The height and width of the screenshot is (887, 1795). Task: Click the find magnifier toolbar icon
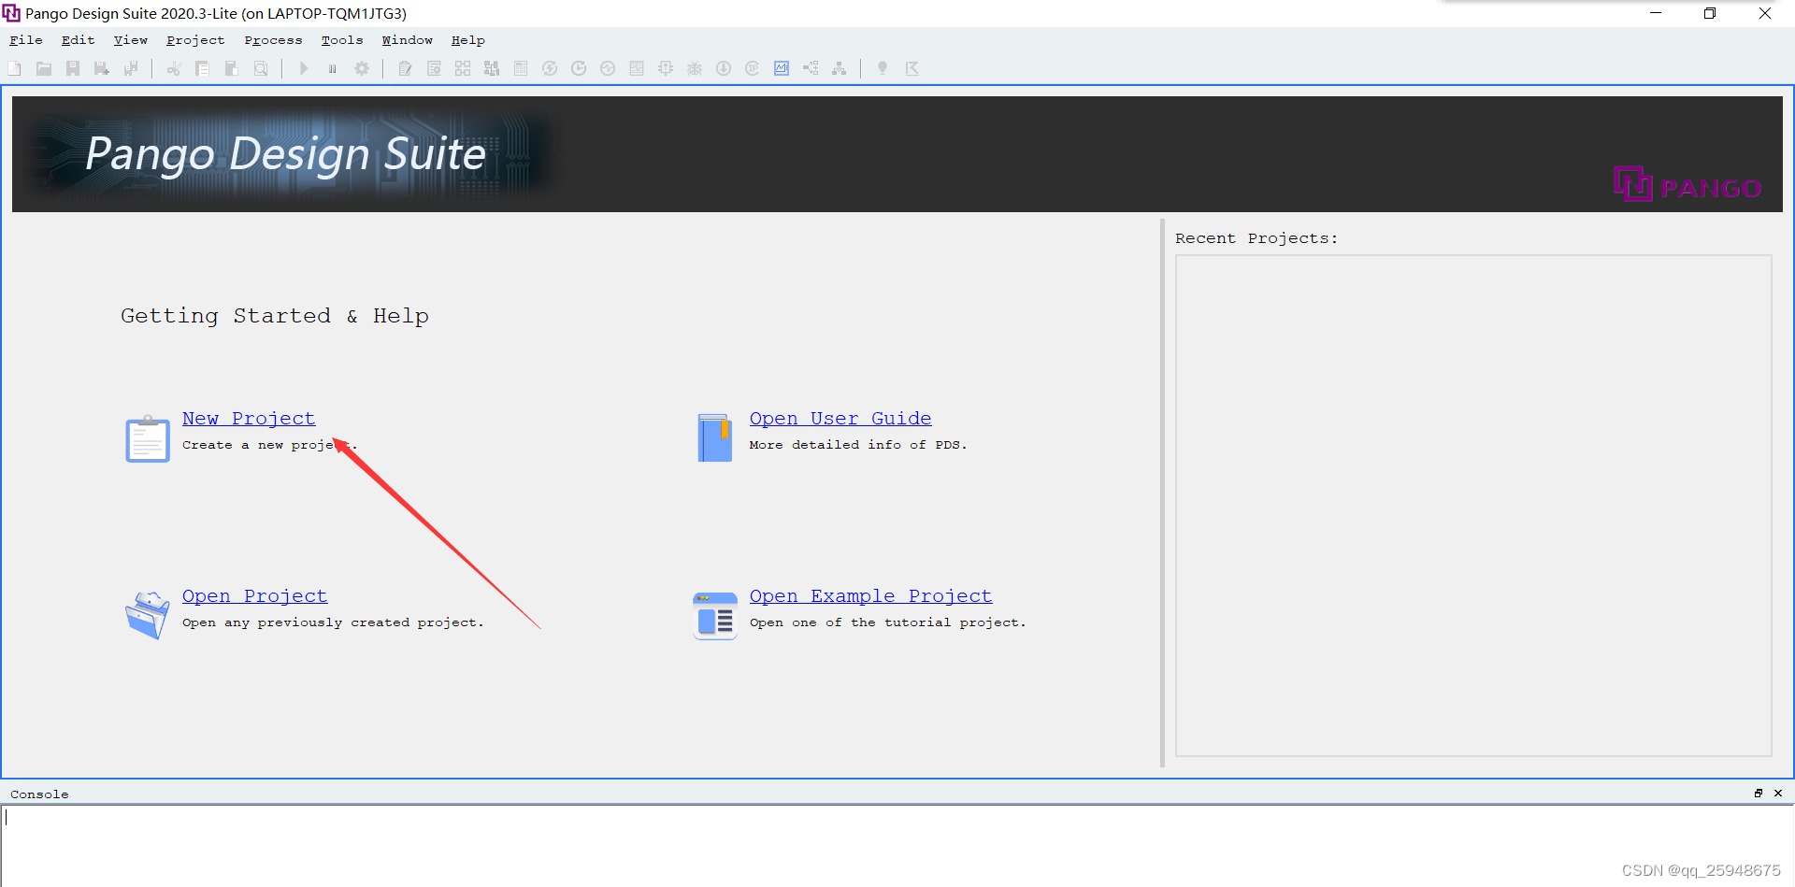click(x=261, y=68)
